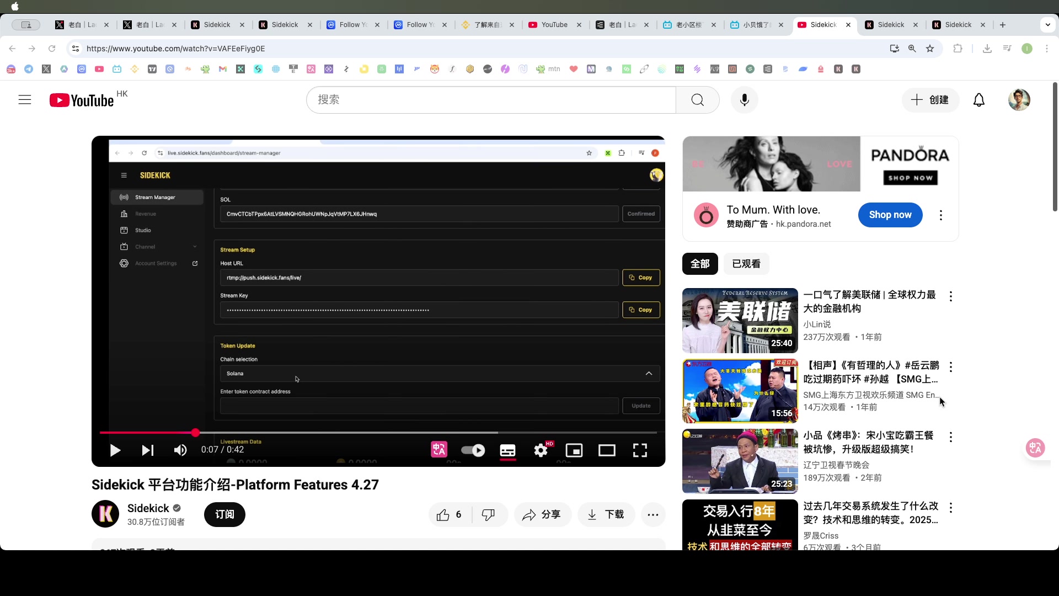This screenshot has width=1059, height=596.
Task: Click Shop now on Pandora ad
Action: pyautogui.click(x=890, y=215)
